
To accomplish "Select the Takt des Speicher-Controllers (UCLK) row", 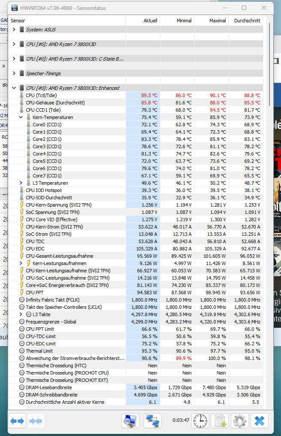I will 136,307.
